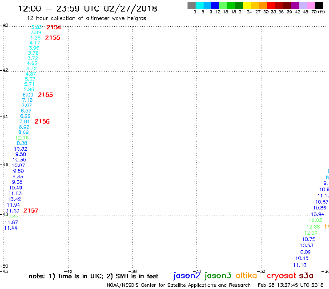Screen dimensions: 329x289
Task: Select the jason3 satellite legend label
Action: coord(218,276)
